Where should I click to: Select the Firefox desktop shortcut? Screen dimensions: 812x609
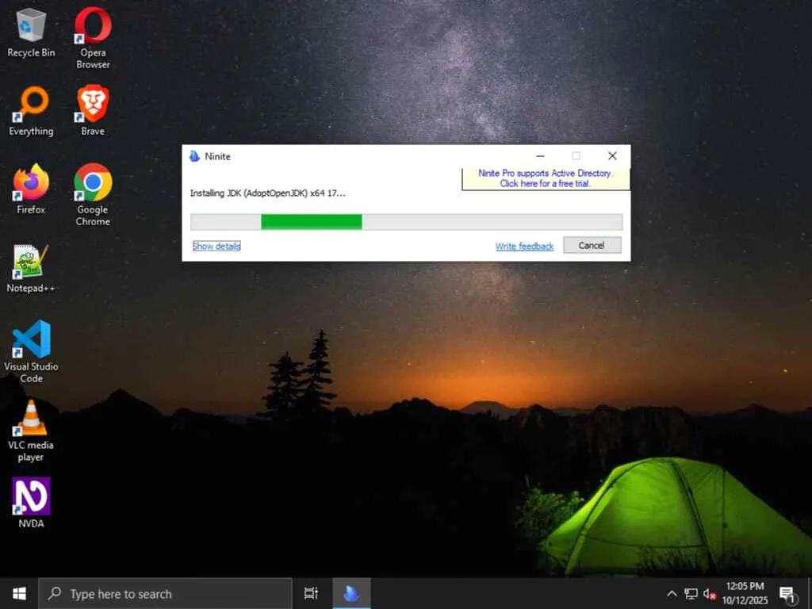pyautogui.click(x=31, y=189)
